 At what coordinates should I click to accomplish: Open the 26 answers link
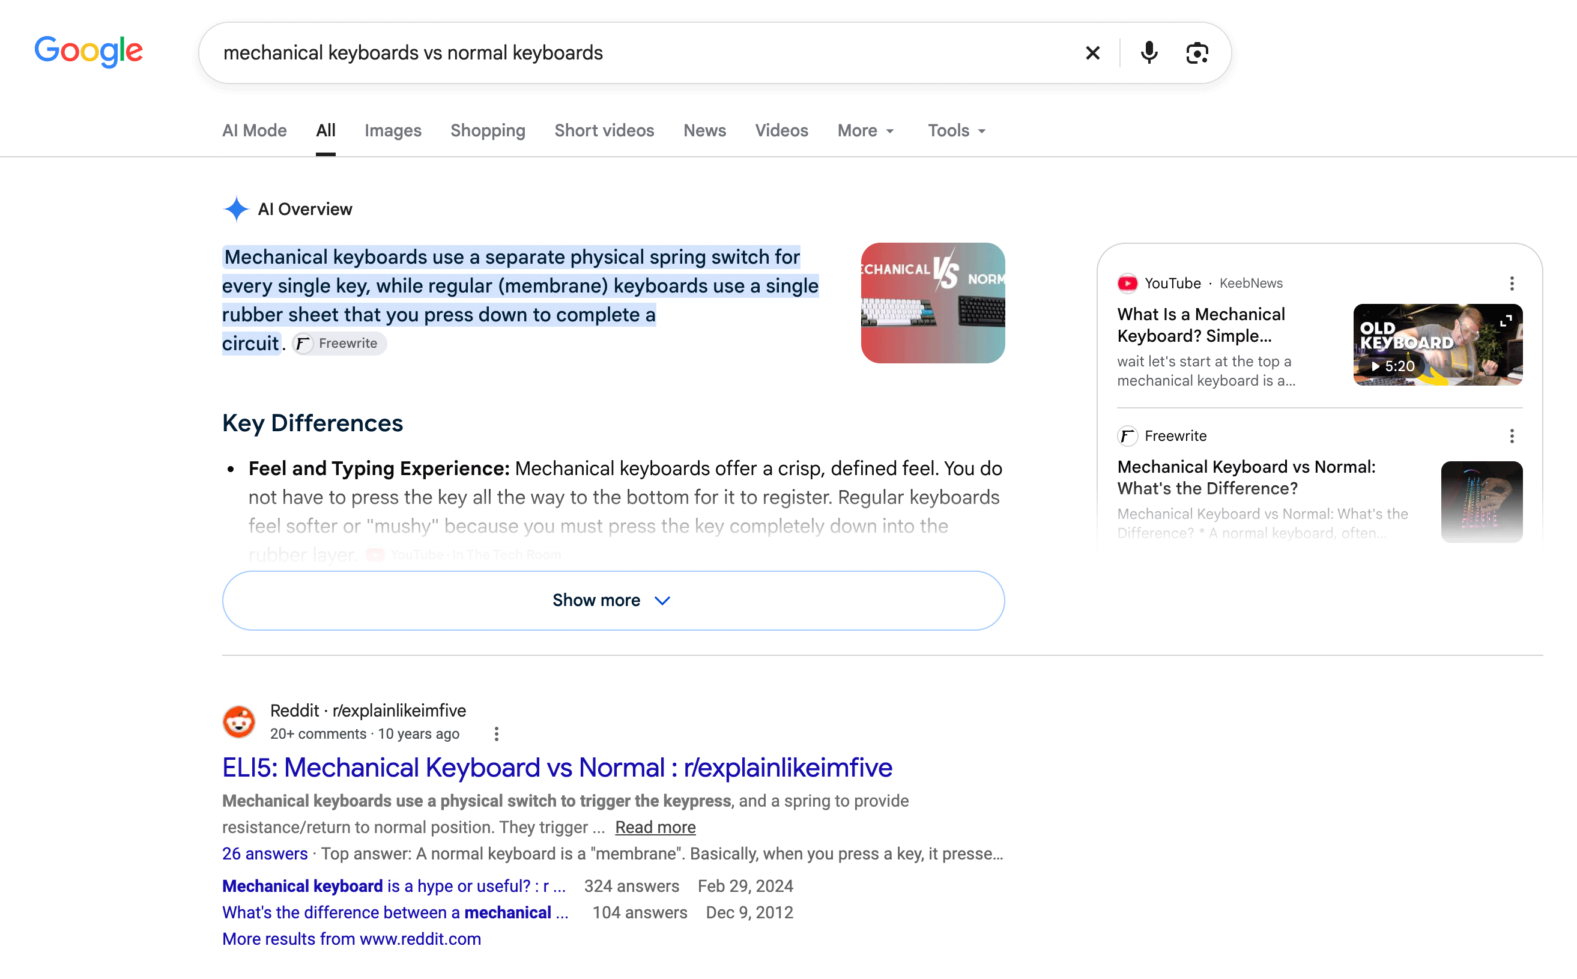pyautogui.click(x=265, y=853)
